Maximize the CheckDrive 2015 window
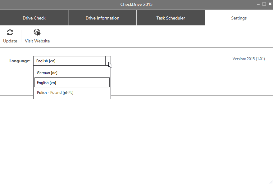The height and width of the screenshot is (184, 273). [x=264, y=4]
